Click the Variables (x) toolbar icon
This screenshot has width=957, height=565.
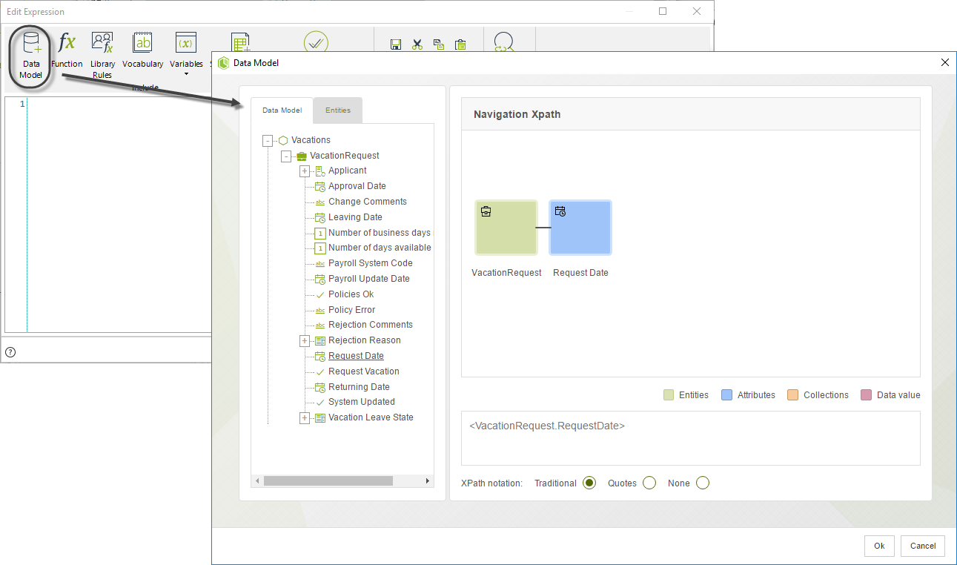point(186,42)
